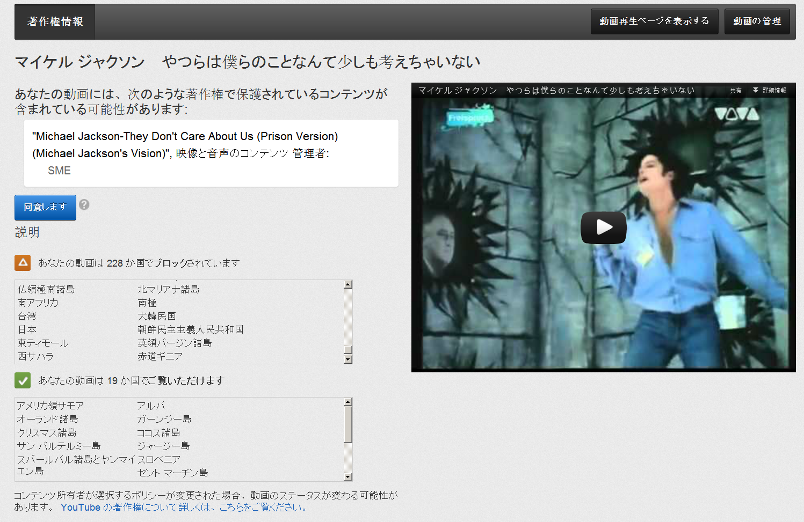The image size is (804, 522).
Task: Click blocked countries list scroll-up arrow
Action: tap(348, 284)
